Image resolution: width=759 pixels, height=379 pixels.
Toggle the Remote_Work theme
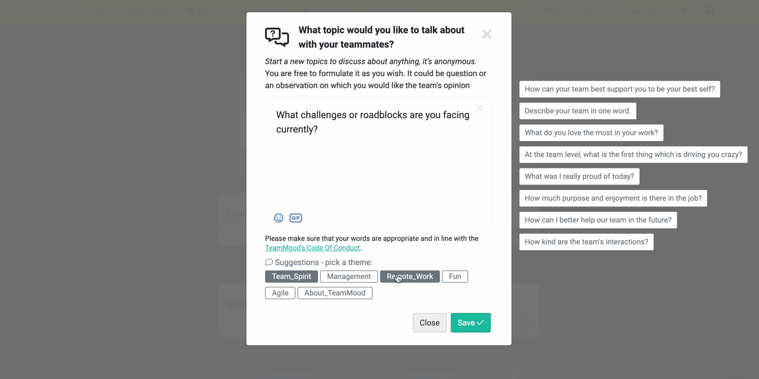[410, 277]
